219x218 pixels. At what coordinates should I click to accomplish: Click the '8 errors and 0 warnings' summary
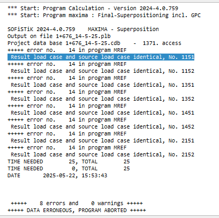pos(77,203)
